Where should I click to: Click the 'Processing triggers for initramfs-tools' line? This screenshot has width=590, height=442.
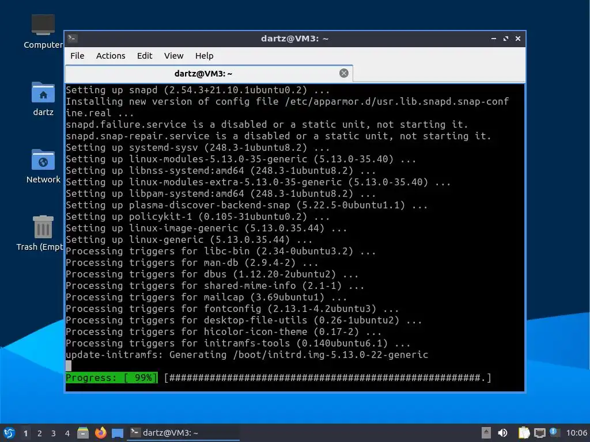(238, 343)
